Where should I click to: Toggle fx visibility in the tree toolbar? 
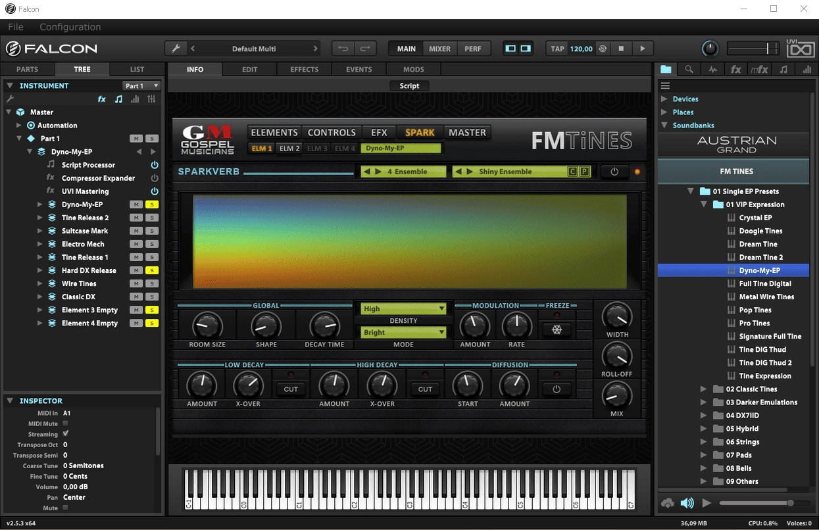102,99
